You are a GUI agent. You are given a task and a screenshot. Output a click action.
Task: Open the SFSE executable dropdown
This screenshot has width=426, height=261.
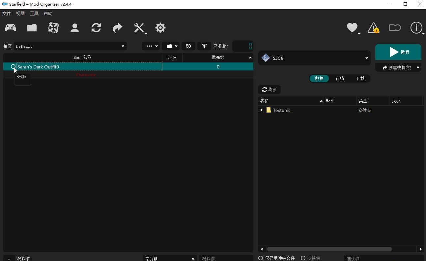click(x=315, y=58)
